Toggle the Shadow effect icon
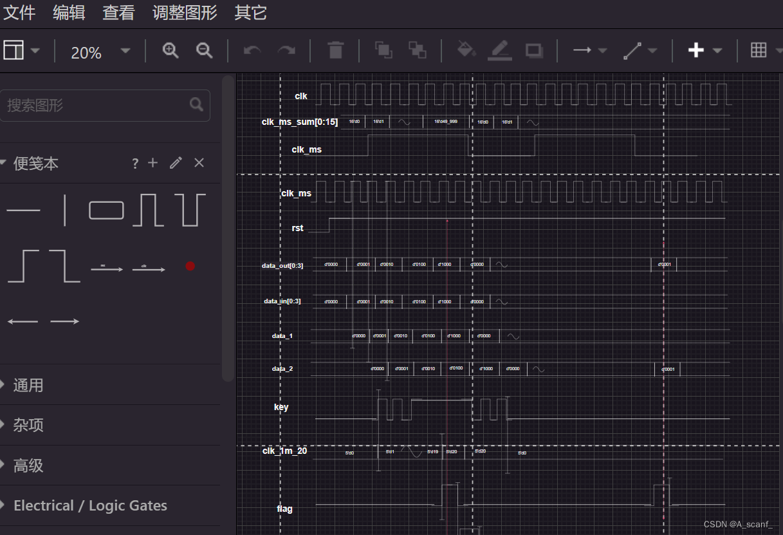This screenshot has width=783, height=535. (x=533, y=50)
